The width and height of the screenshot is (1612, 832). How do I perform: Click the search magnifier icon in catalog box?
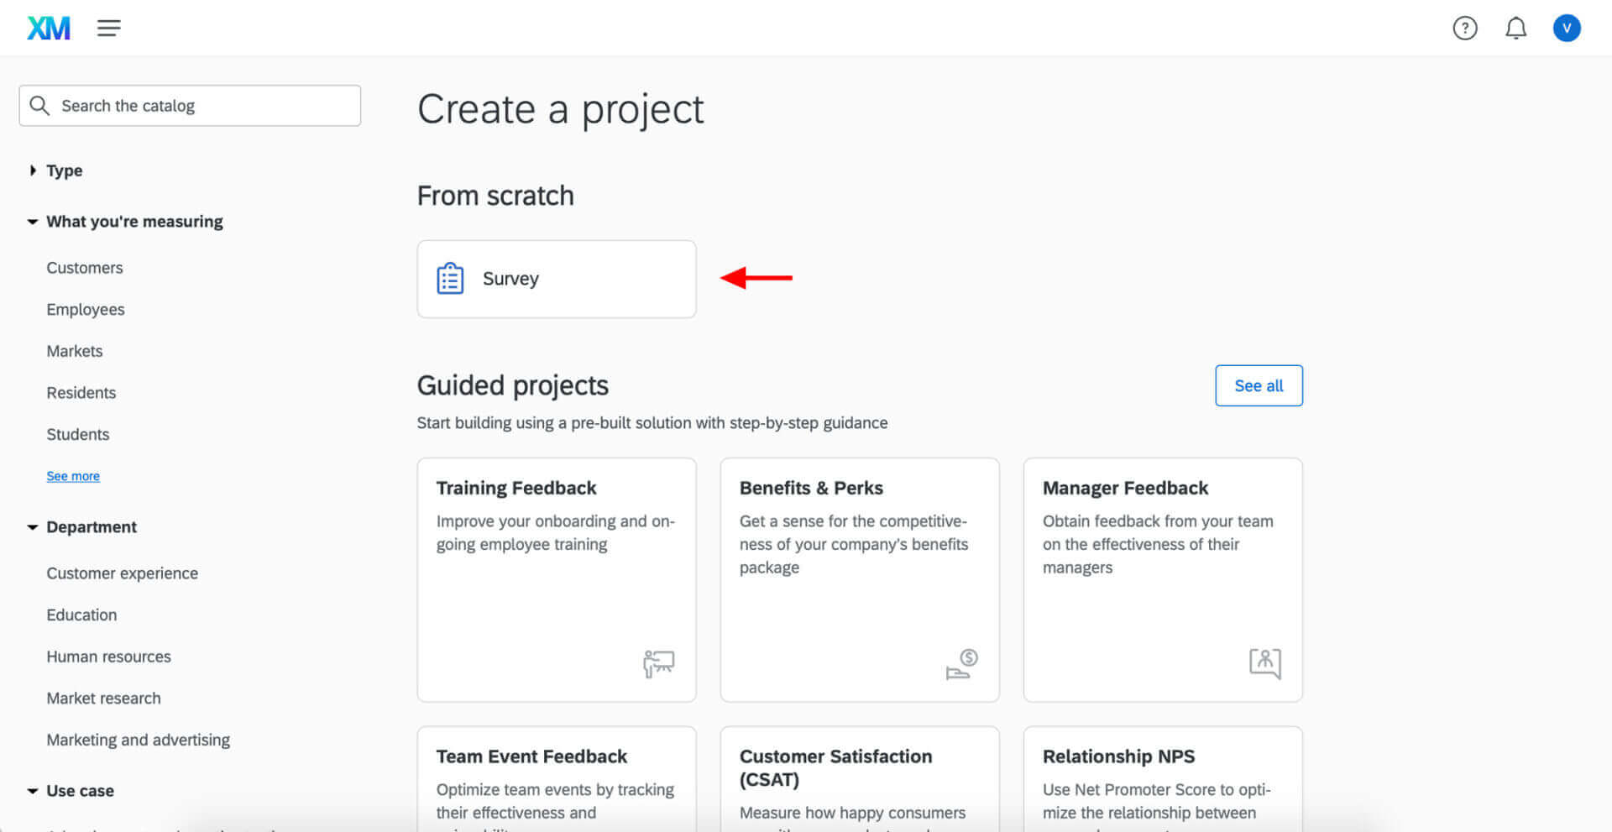coord(39,106)
